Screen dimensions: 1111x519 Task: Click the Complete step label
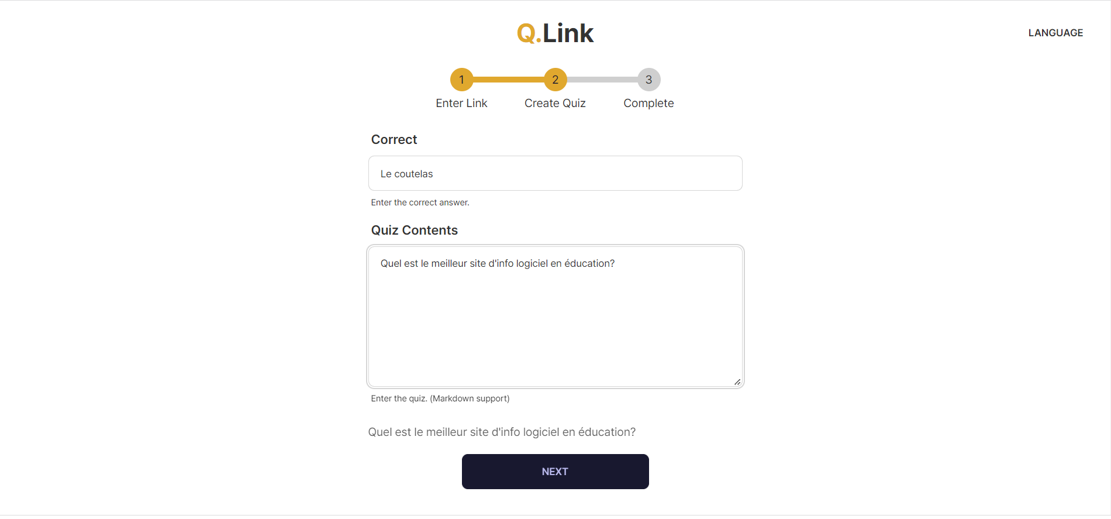click(648, 103)
